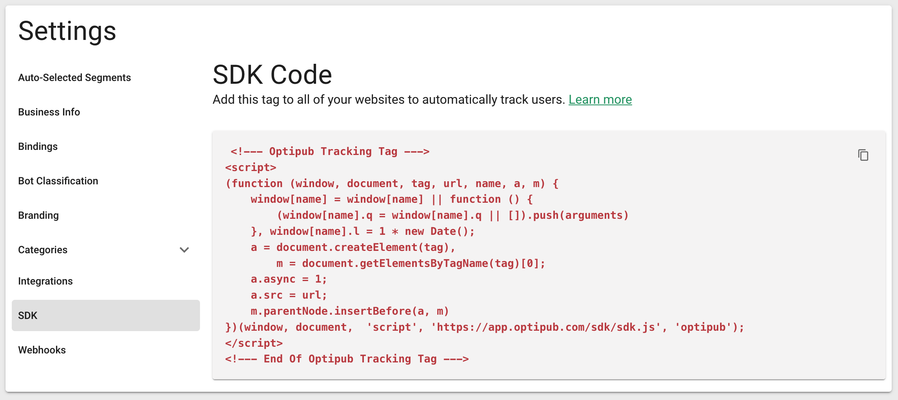Click End Of Optipub Tracking Tag comment
Screen dimensions: 898x400
tap(347, 359)
